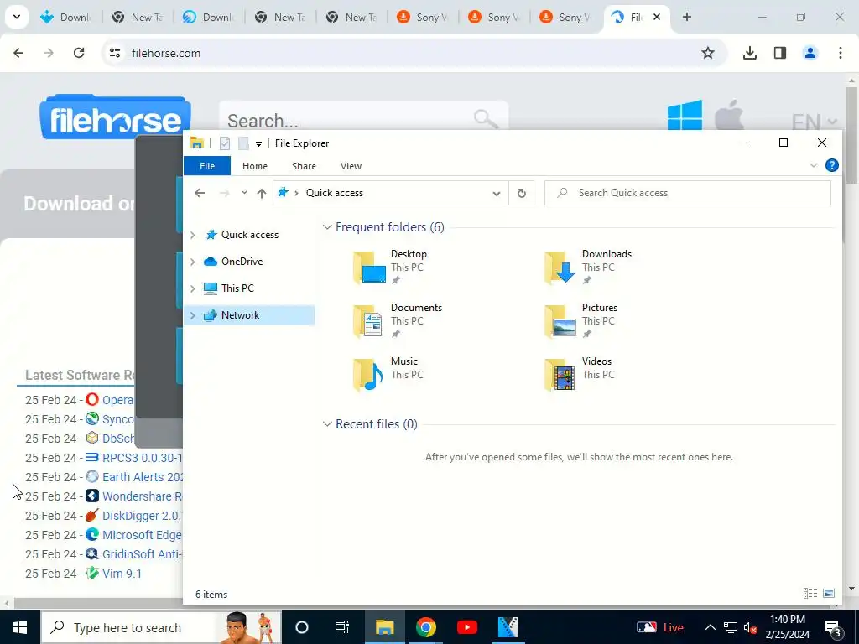The image size is (859, 644).
Task: Collapse the Frequent folders section
Action: coord(327,226)
